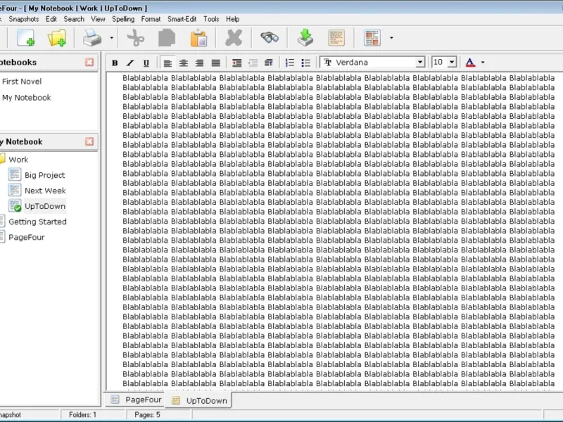Open the font color dropdown arrow
Image resolution: width=563 pixels, height=422 pixels.
point(483,63)
